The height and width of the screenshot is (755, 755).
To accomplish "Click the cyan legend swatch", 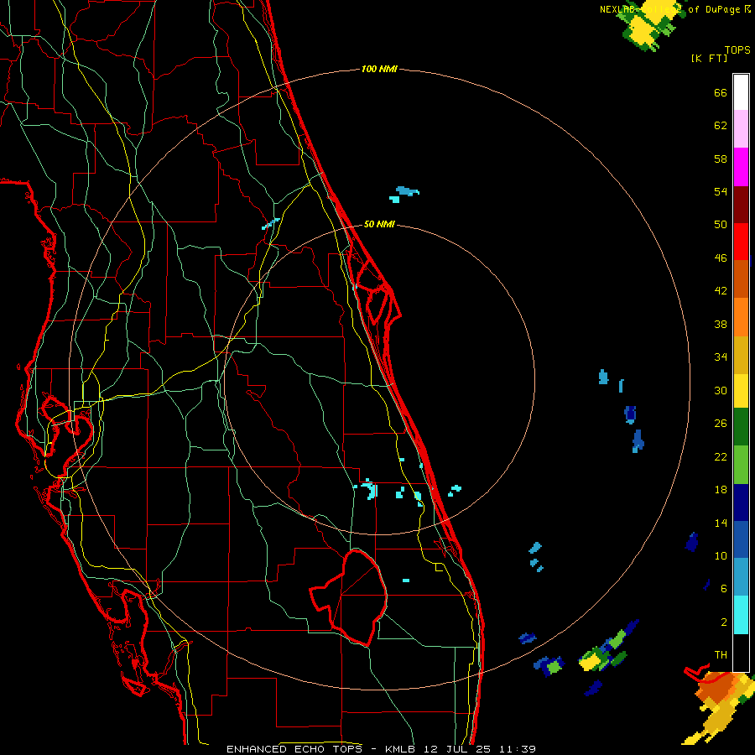I will 741,615.
